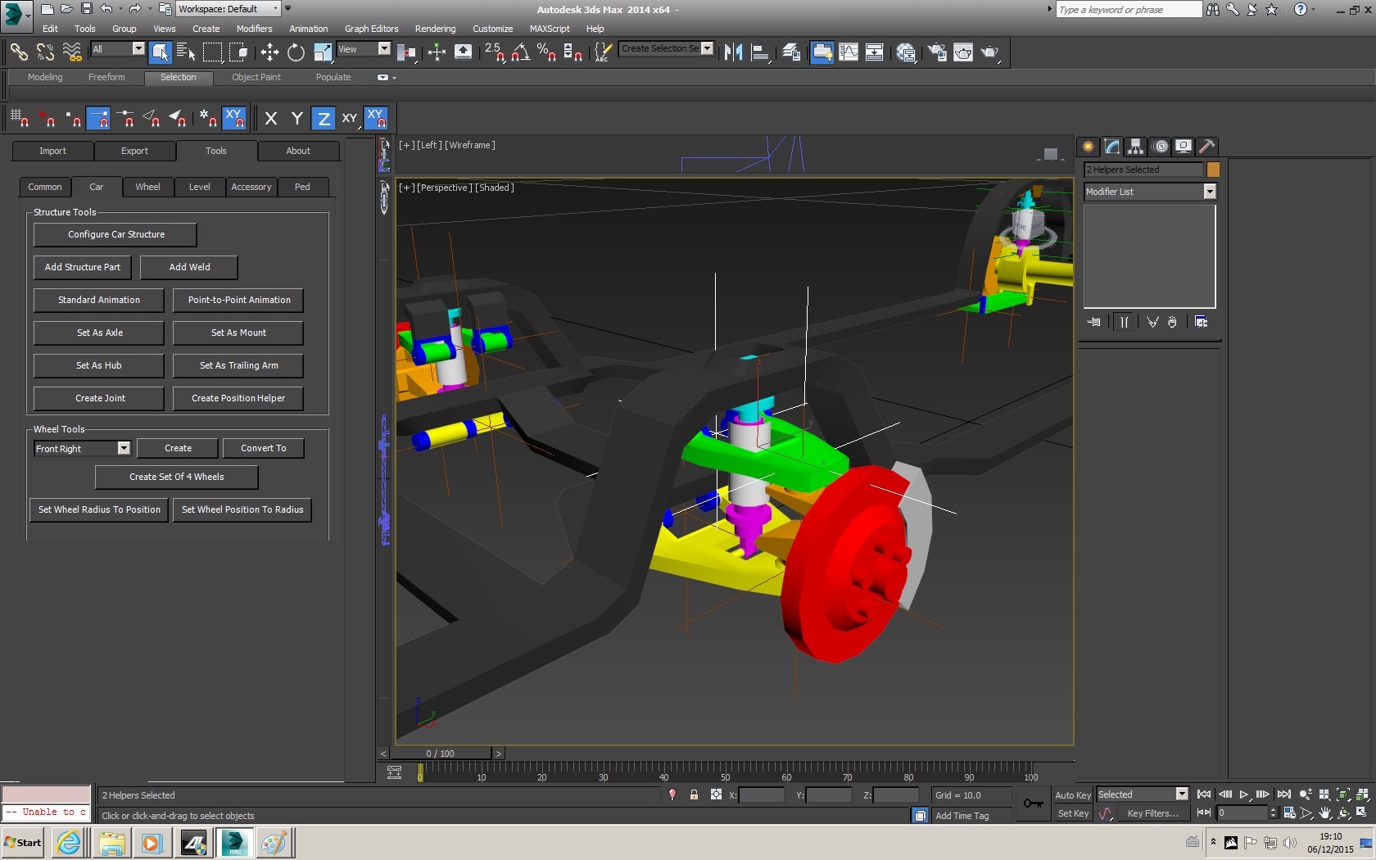
Task: Toggle the selection lock padlock
Action: click(694, 795)
